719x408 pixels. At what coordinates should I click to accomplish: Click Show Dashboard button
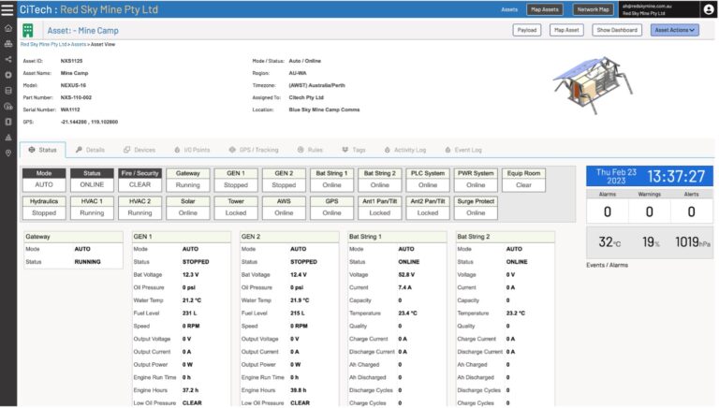point(617,30)
